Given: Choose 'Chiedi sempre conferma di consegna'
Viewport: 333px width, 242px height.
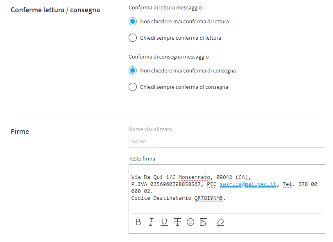Looking at the screenshot, I should 133,87.
